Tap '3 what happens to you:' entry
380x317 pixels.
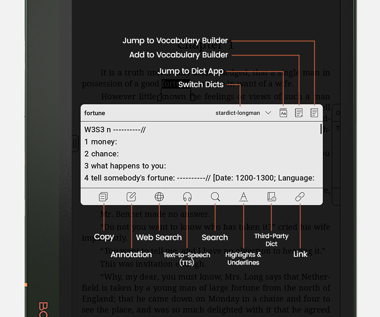coord(125,166)
